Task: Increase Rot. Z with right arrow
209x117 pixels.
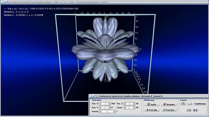Action: 134,104
